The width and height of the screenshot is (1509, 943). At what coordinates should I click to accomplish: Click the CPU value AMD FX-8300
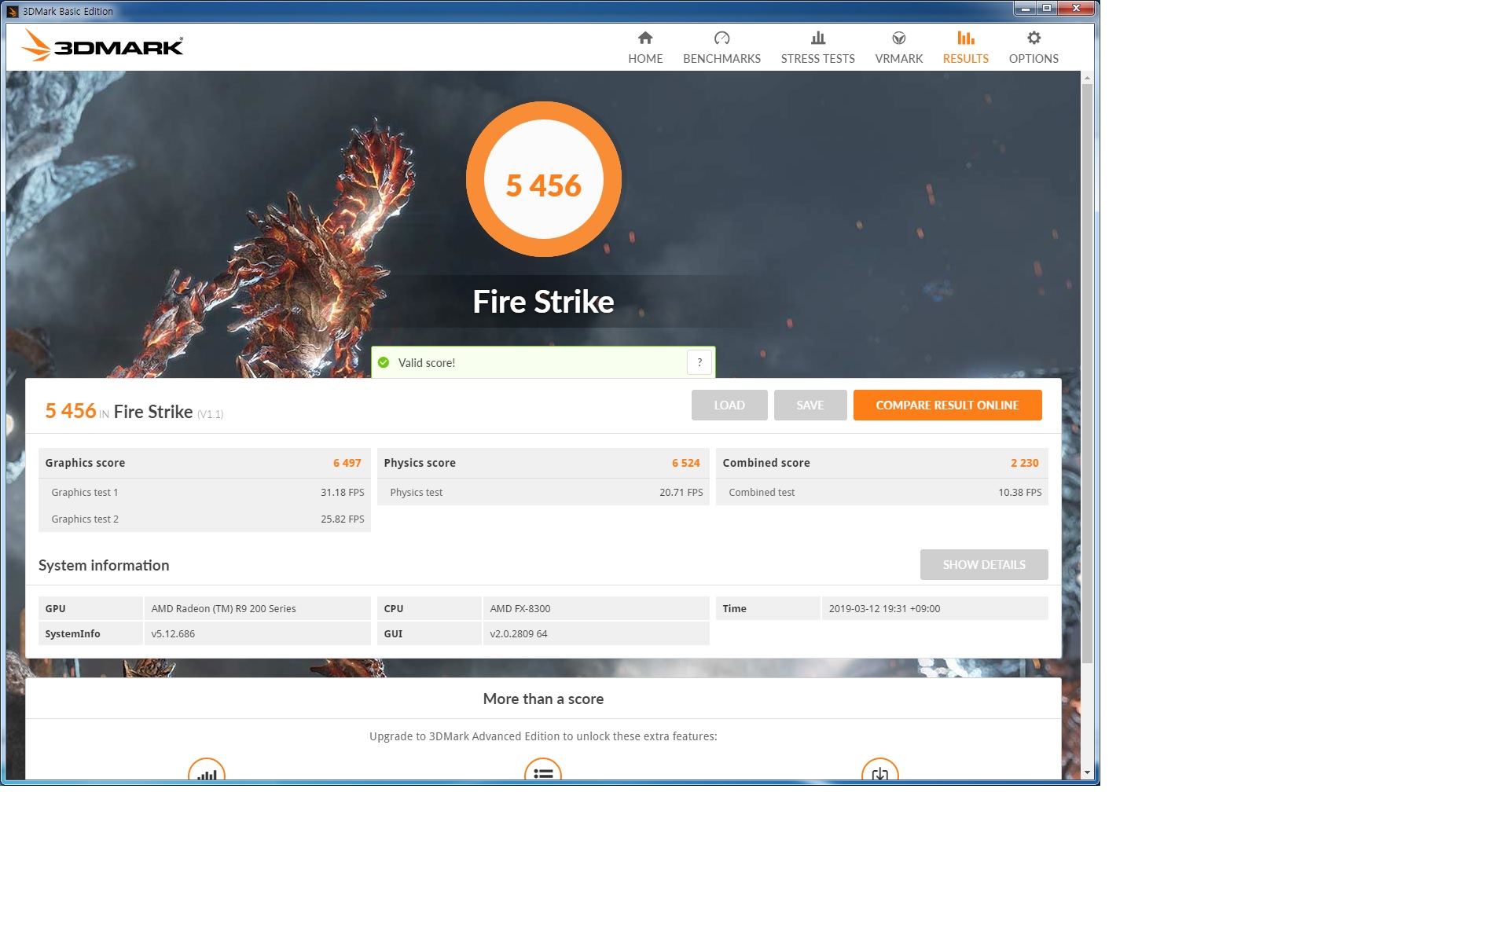(x=520, y=608)
